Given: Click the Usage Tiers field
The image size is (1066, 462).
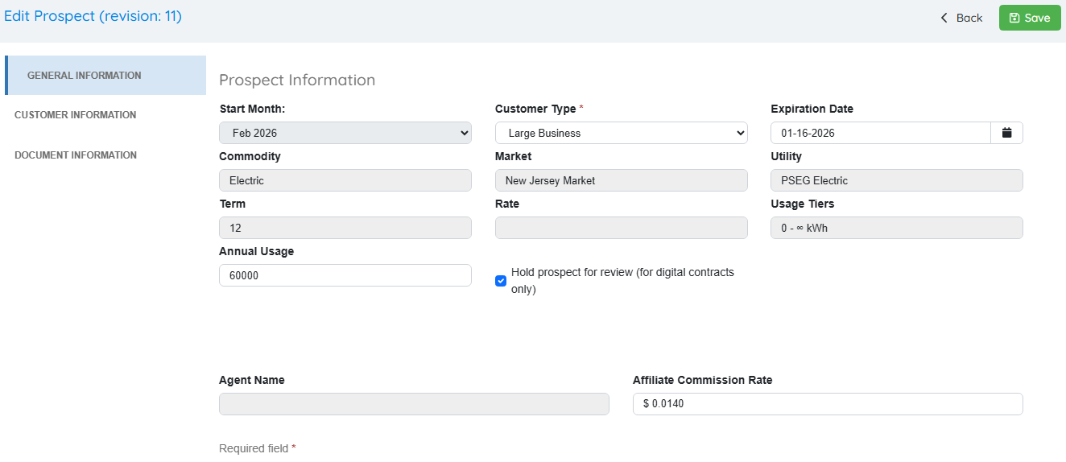Looking at the screenshot, I should coord(896,228).
